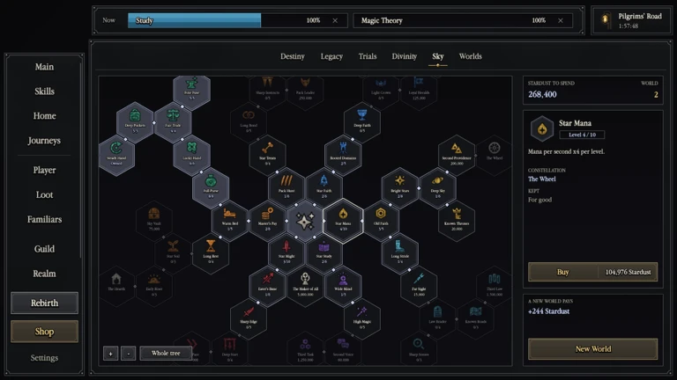The width and height of the screenshot is (677, 380).
Task: Zoom in with the plus button
Action: pyautogui.click(x=110, y=354)
